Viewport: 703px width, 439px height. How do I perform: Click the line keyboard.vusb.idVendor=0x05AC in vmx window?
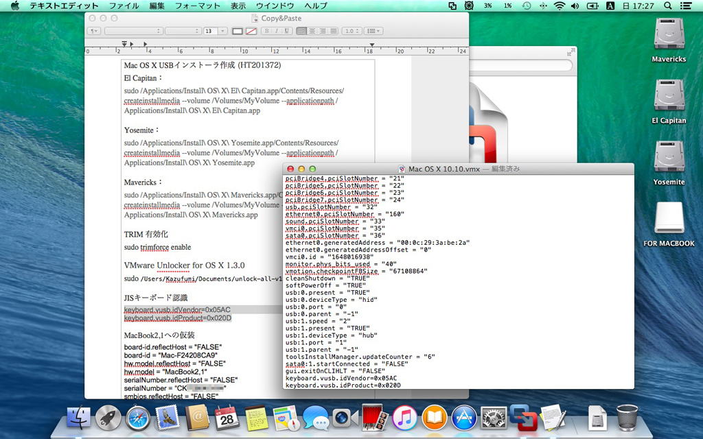(341, 378)
